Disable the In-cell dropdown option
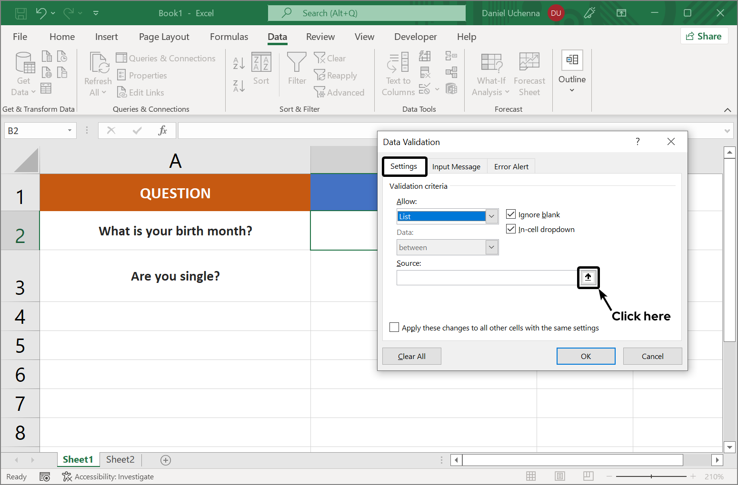The image size is (738, 485). point(510,229)
